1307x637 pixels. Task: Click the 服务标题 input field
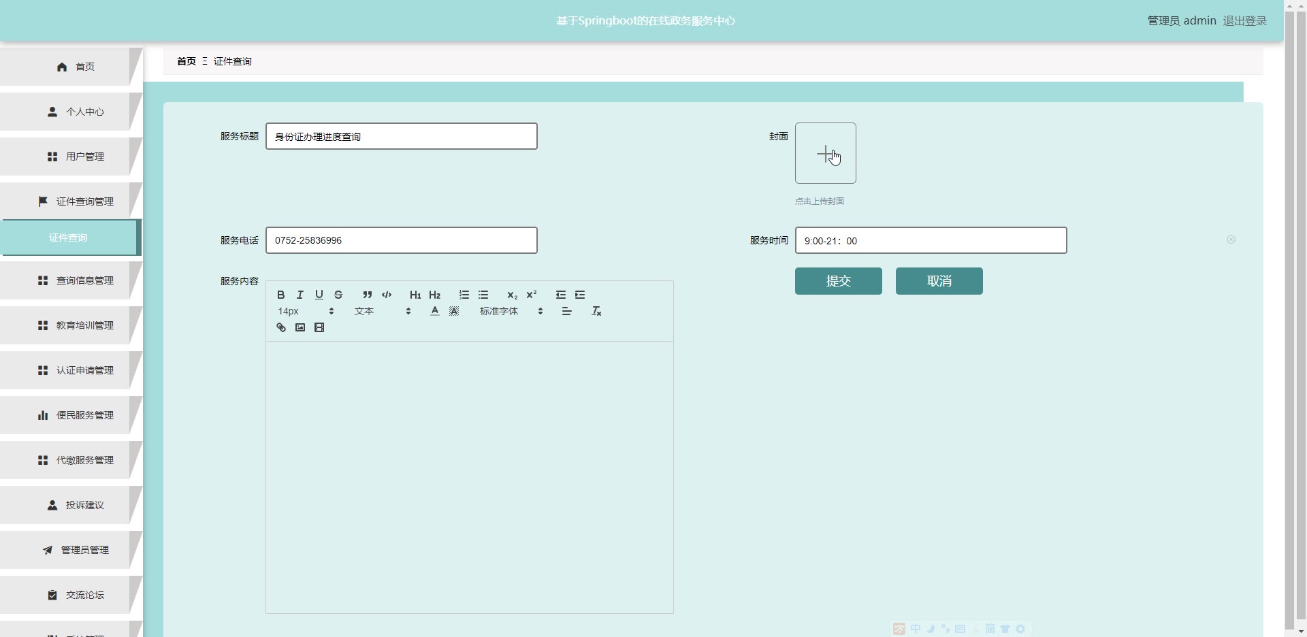[402, 136]
